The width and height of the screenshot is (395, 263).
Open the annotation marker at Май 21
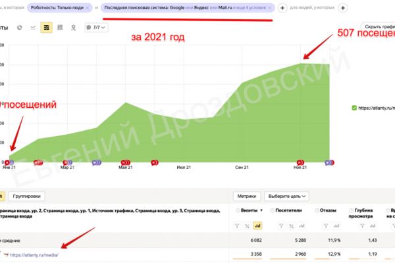click(126, 162)
